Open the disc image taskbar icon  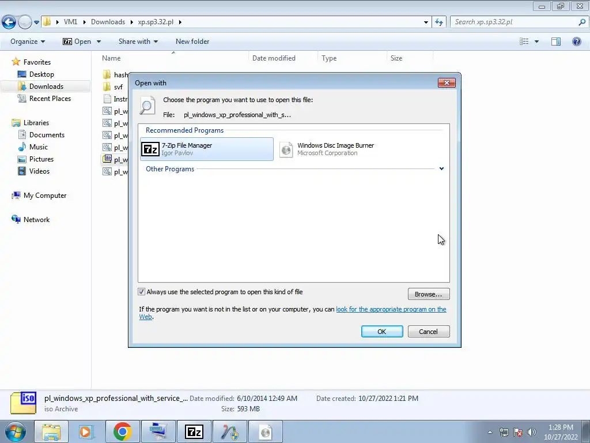tap(266, 431)
